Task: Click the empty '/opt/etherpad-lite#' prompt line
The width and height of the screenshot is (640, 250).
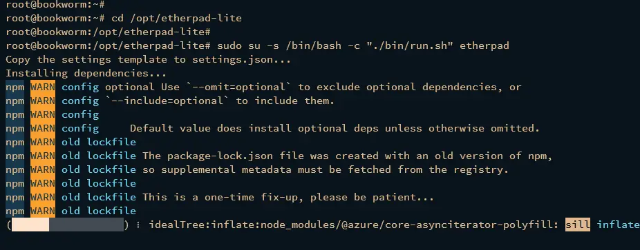Action: pos(108,32)
